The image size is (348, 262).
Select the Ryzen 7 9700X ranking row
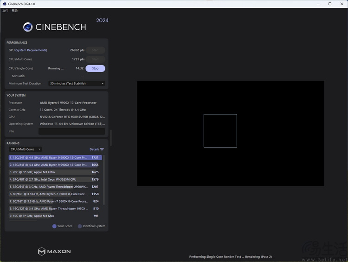[x=55, y=194]
